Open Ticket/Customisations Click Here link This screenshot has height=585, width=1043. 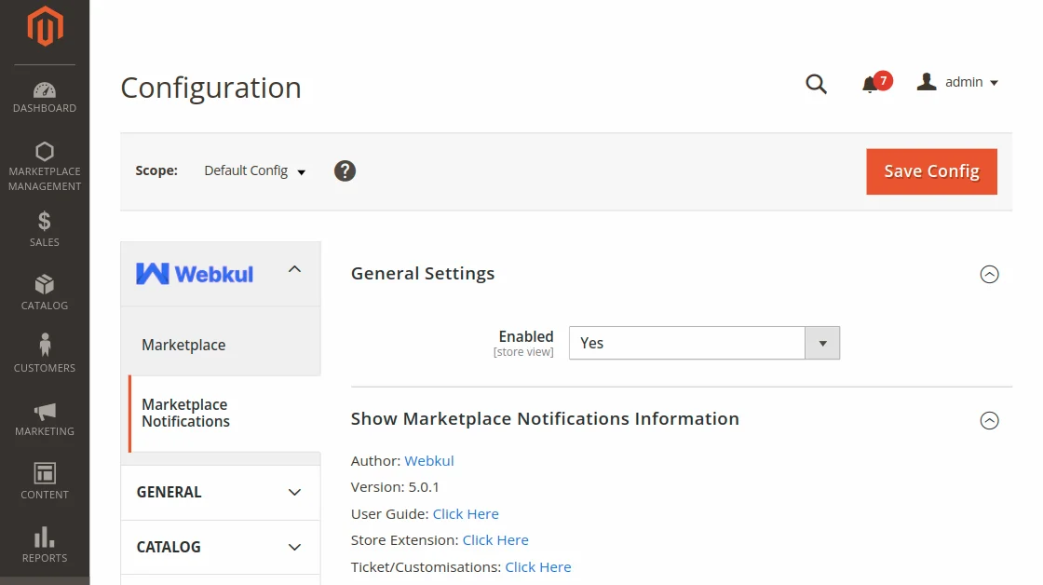pyautogui.click(x=538, y=567)
